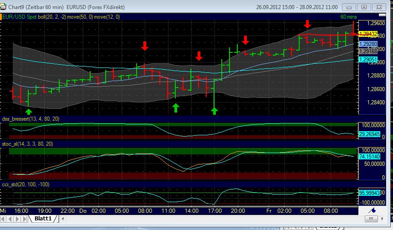
Task: Click the Chart9 (Zeitbar 60 min) title text
Action: [36, 7]
